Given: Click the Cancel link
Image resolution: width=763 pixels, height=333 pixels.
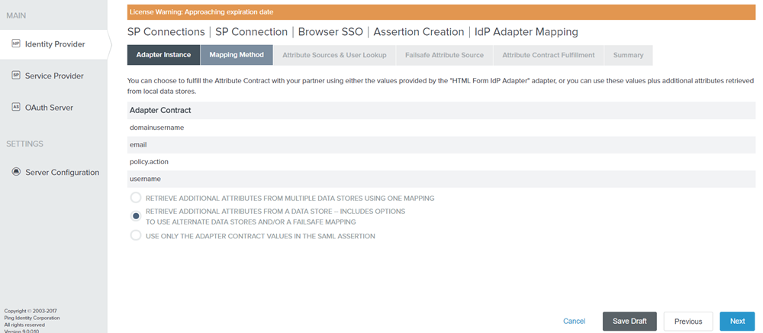Looking at the screenshot, I should point(574,322).
